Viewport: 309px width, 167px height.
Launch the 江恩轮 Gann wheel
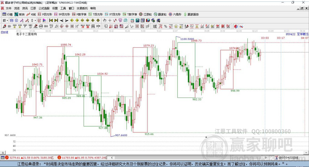click(145, 14)
